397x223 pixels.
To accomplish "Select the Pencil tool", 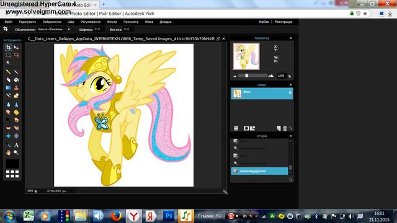I will tap(8, 72).
